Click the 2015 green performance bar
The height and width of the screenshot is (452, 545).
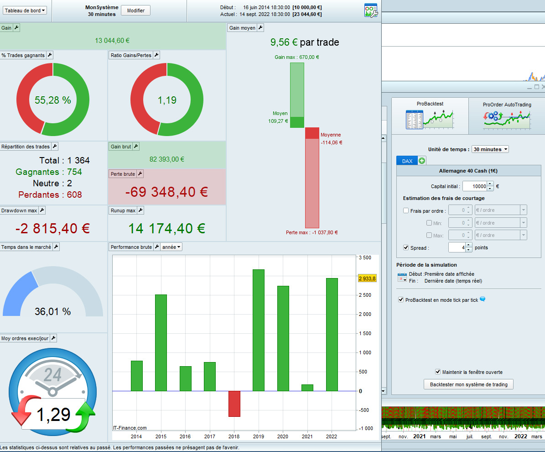tap(161, 343)
